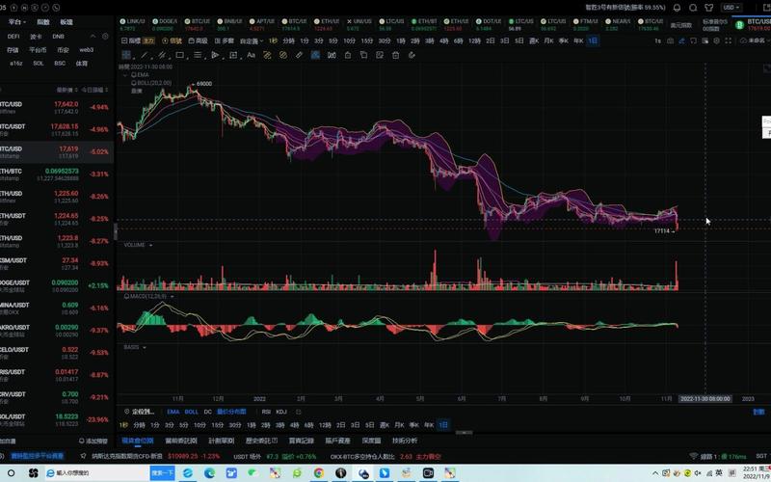Click the horizontal scrollbar below interval row
Screen dimensions: 771x482
(x=464, y=432)
